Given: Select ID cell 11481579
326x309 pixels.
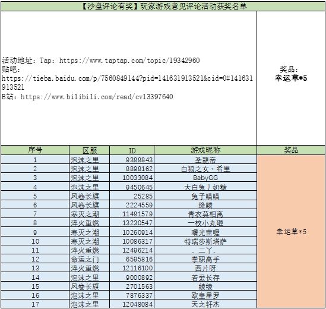Looking at the screenshot, I should (132, 214).
